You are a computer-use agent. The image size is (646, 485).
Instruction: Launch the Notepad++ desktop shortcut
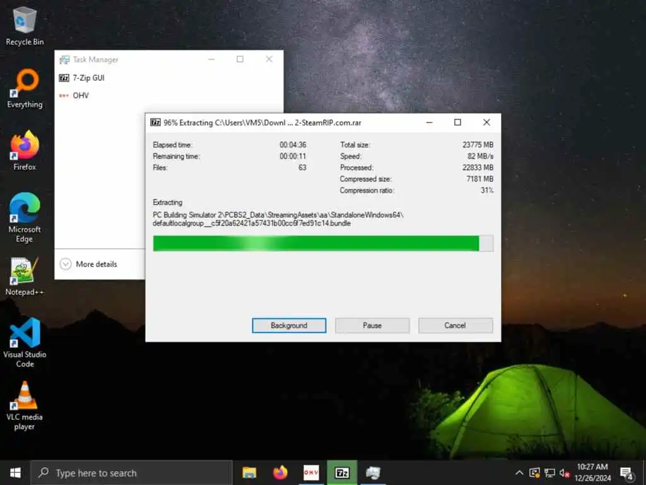(x=25, y=277)
